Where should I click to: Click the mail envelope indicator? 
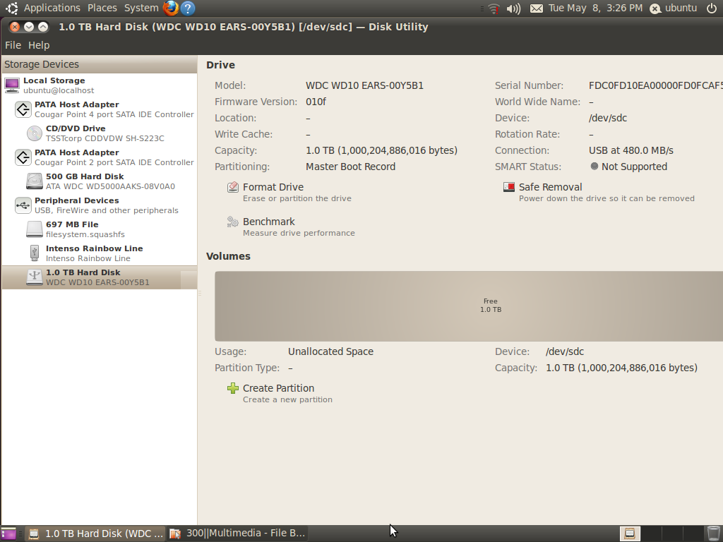tap(537, 8)
